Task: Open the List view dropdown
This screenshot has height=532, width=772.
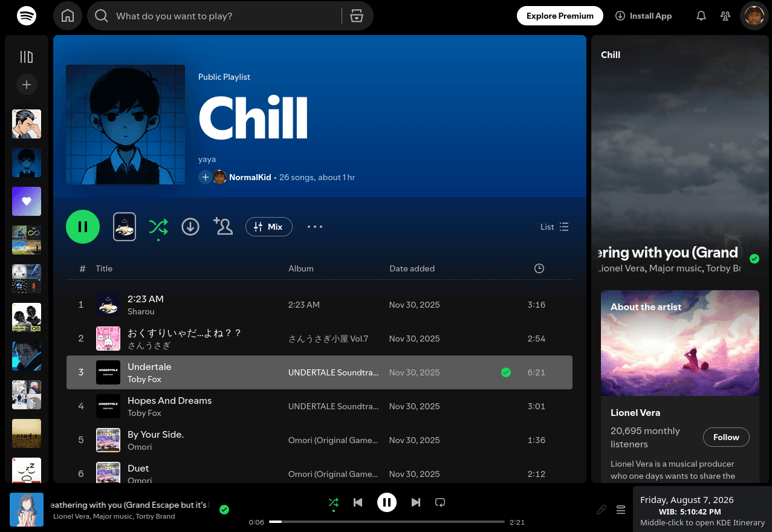Action: coord(554,227)
